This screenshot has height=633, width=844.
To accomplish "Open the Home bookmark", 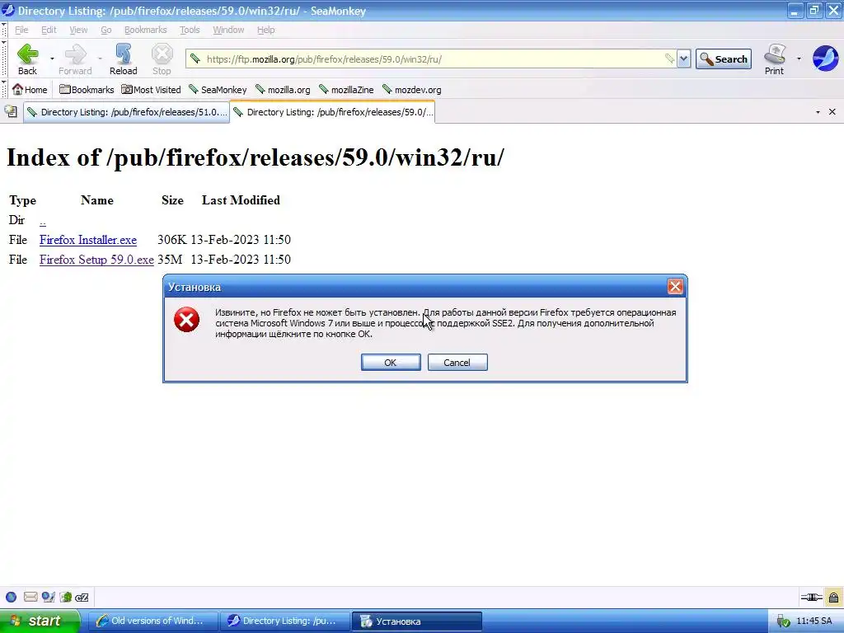I will coord(30,89).
